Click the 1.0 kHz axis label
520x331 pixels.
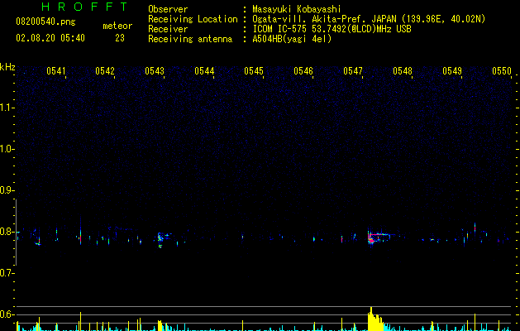(x=7, y=149)
